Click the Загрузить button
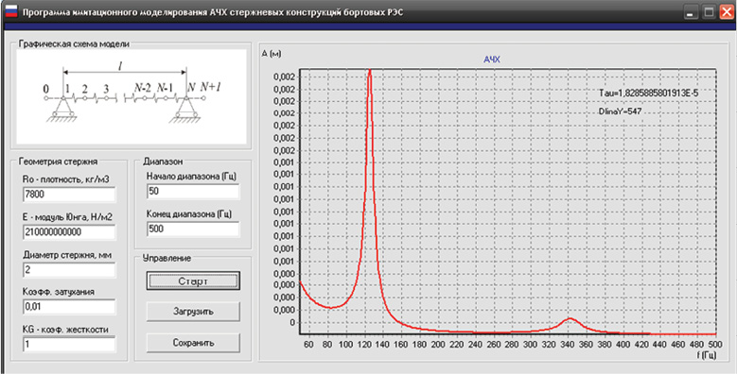This screenshot has width=737, height=374. 193,312
